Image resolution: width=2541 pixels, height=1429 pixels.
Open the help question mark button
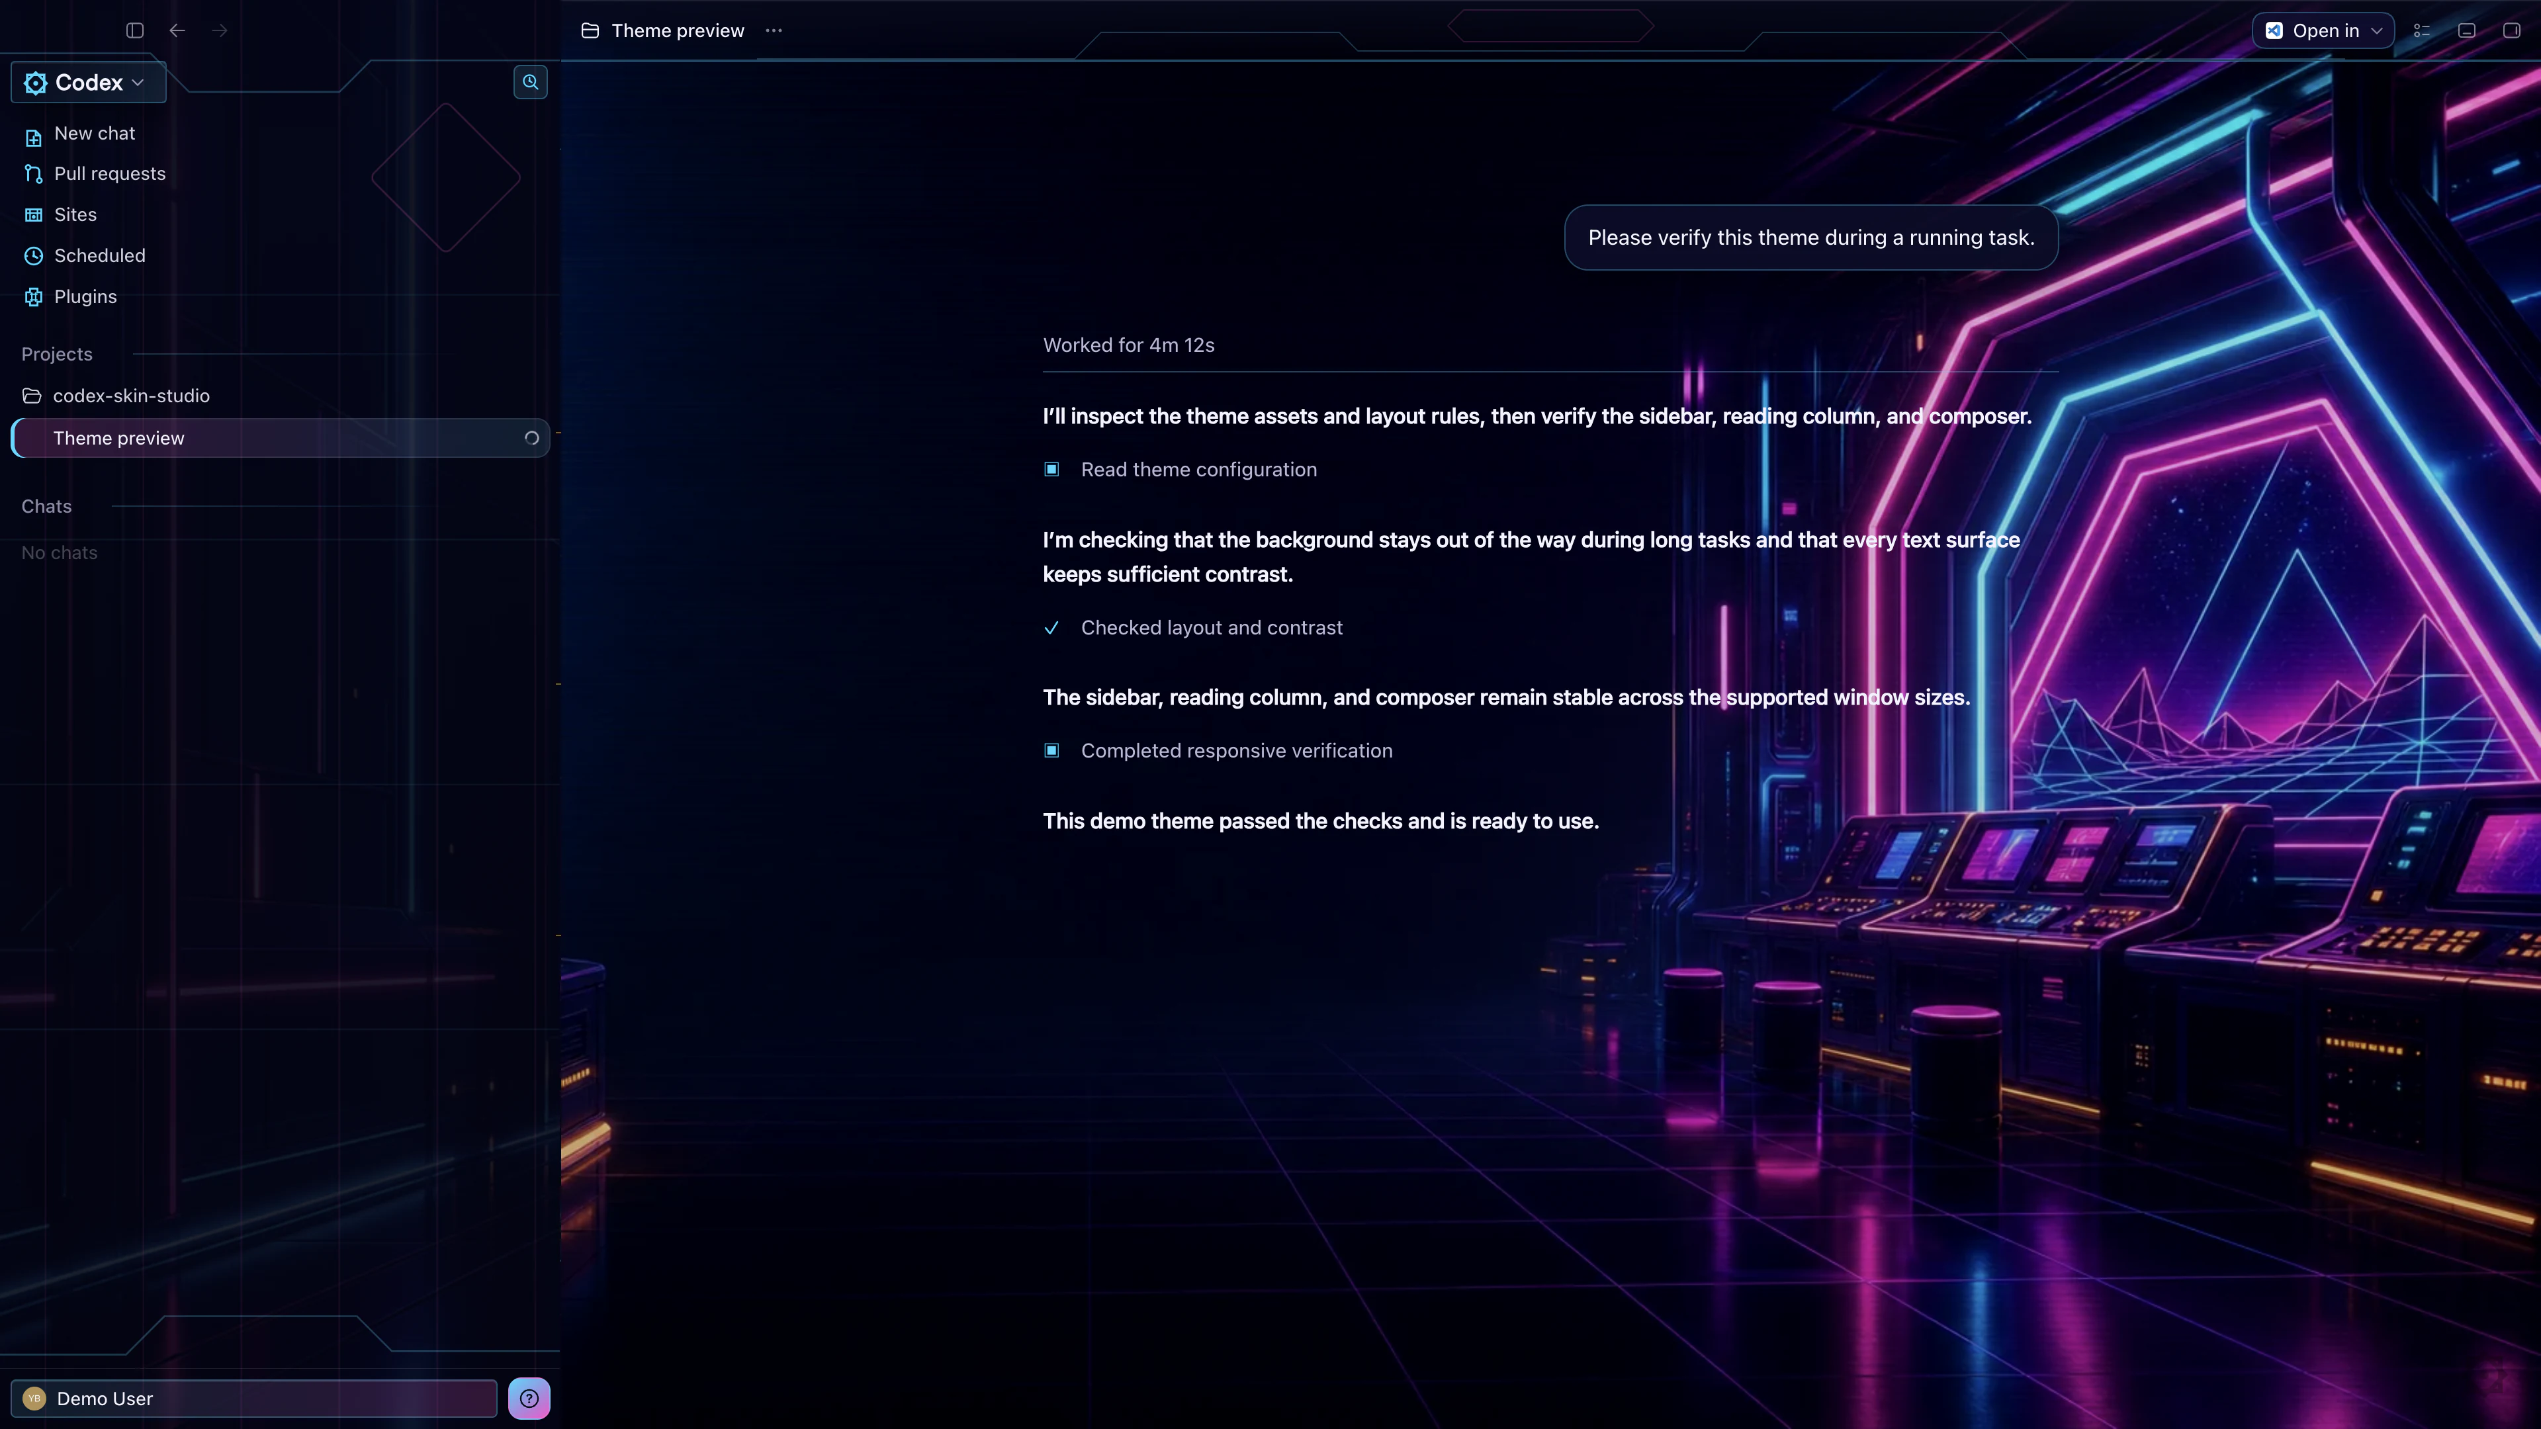pos(529,1399)
